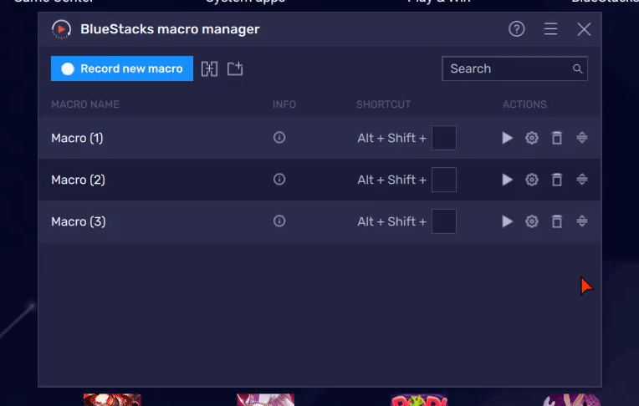The image size is (639, 406).
Task: Select the Macro (2) name
Action: (x=79, y=180)
